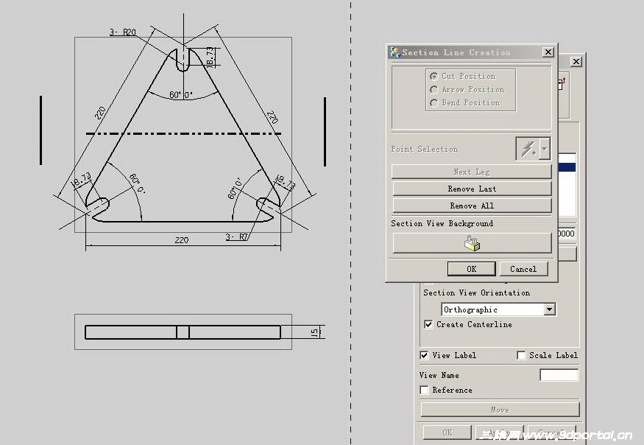Select the dash-dot section line in drawing
Image resolution: width=644 pixels, height=445 pixels.
point(183,133)
